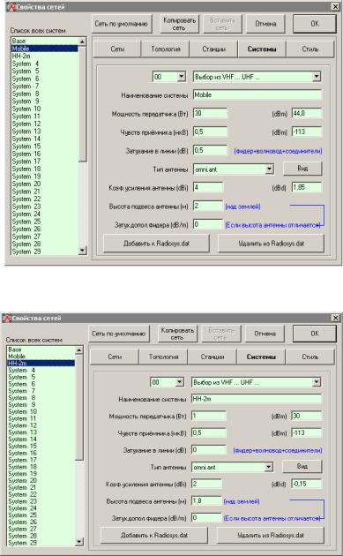The image size is (343, 556).
Task: Click Вид button in the lower window
Action: [x=302, y=466]
